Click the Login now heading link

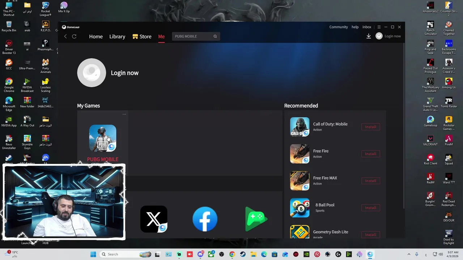pyautogui.click(x=124, y=73)
